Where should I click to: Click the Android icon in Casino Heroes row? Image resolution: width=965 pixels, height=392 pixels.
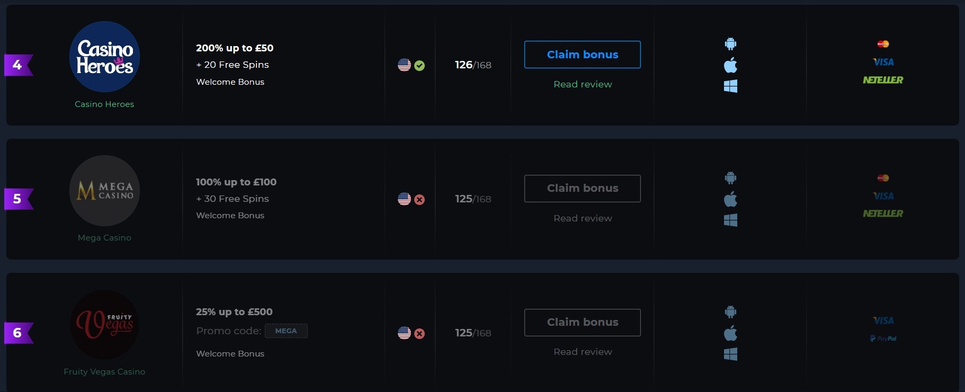tap(730, 43)
